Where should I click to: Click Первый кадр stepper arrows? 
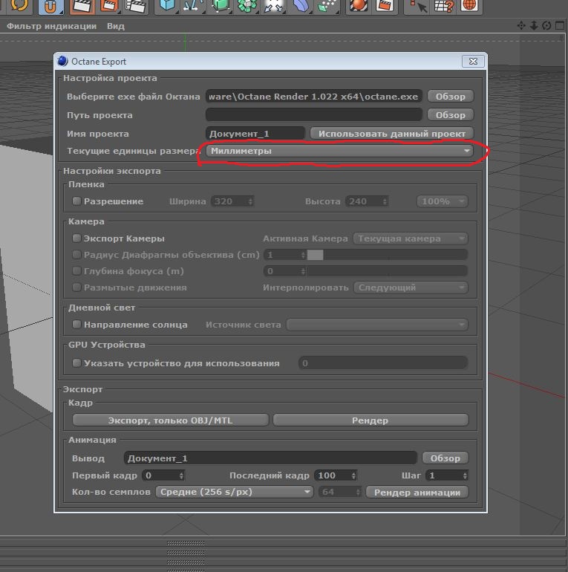click(181, 475)
